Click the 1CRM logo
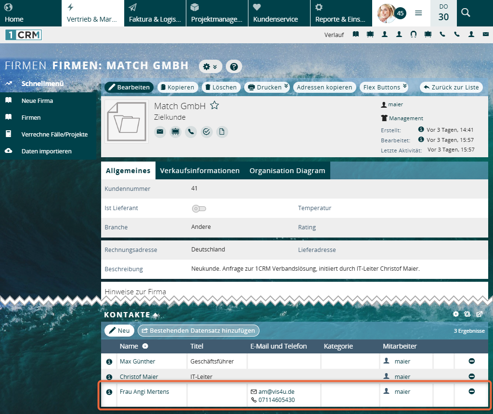Viewport: 493px width, 414px height. 24,35
